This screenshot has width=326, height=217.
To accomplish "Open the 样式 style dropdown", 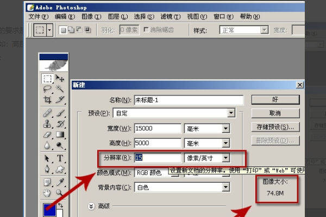I will 264,30.
